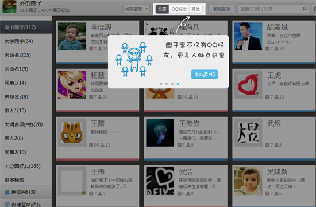Click the common friends icon on 吴建新's card
Image resolution: width=316 pixels, height=207 pixels.
276,193
